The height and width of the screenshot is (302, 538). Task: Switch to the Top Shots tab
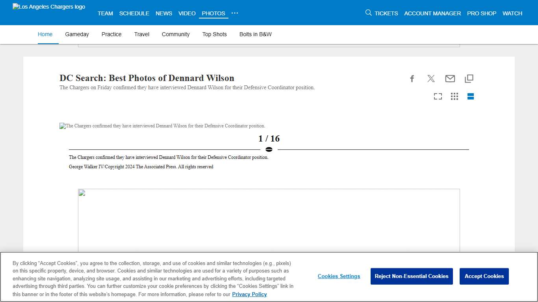coord(214,34)
